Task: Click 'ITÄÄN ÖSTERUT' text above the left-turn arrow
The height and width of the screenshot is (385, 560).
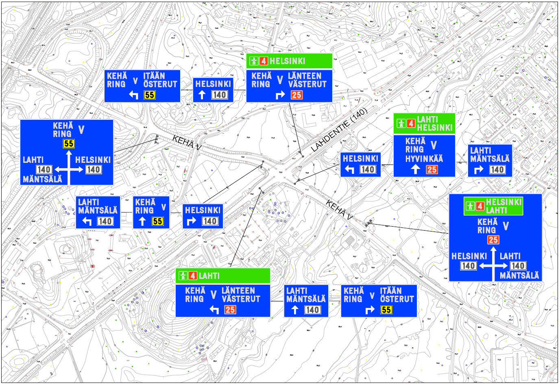Action: tap(160, 80)
